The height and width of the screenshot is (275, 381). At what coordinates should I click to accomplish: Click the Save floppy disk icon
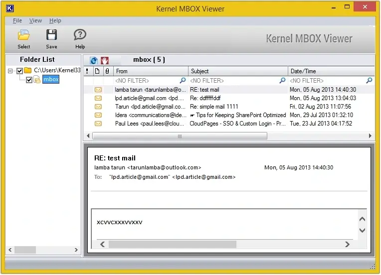click(51, 35)
